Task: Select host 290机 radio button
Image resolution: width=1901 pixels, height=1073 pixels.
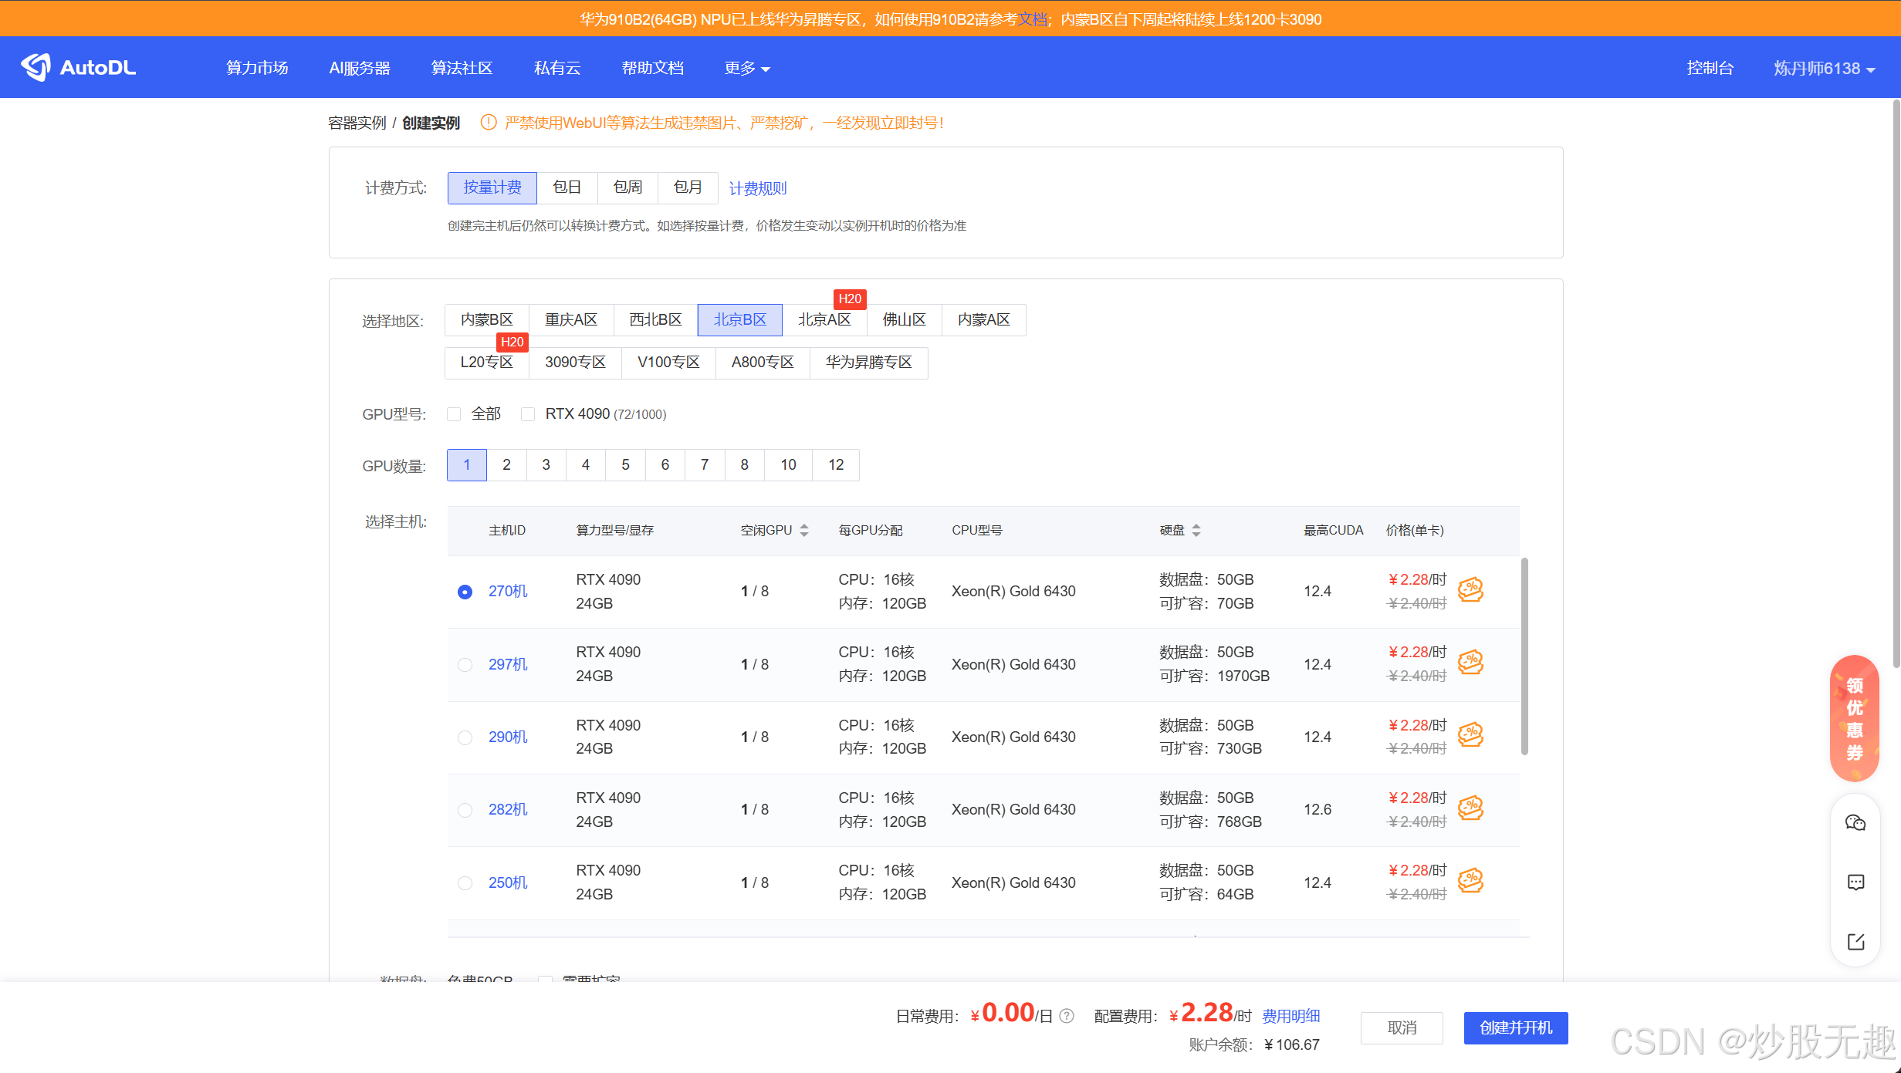Action: pyautogui.click(x=465, y=737)
